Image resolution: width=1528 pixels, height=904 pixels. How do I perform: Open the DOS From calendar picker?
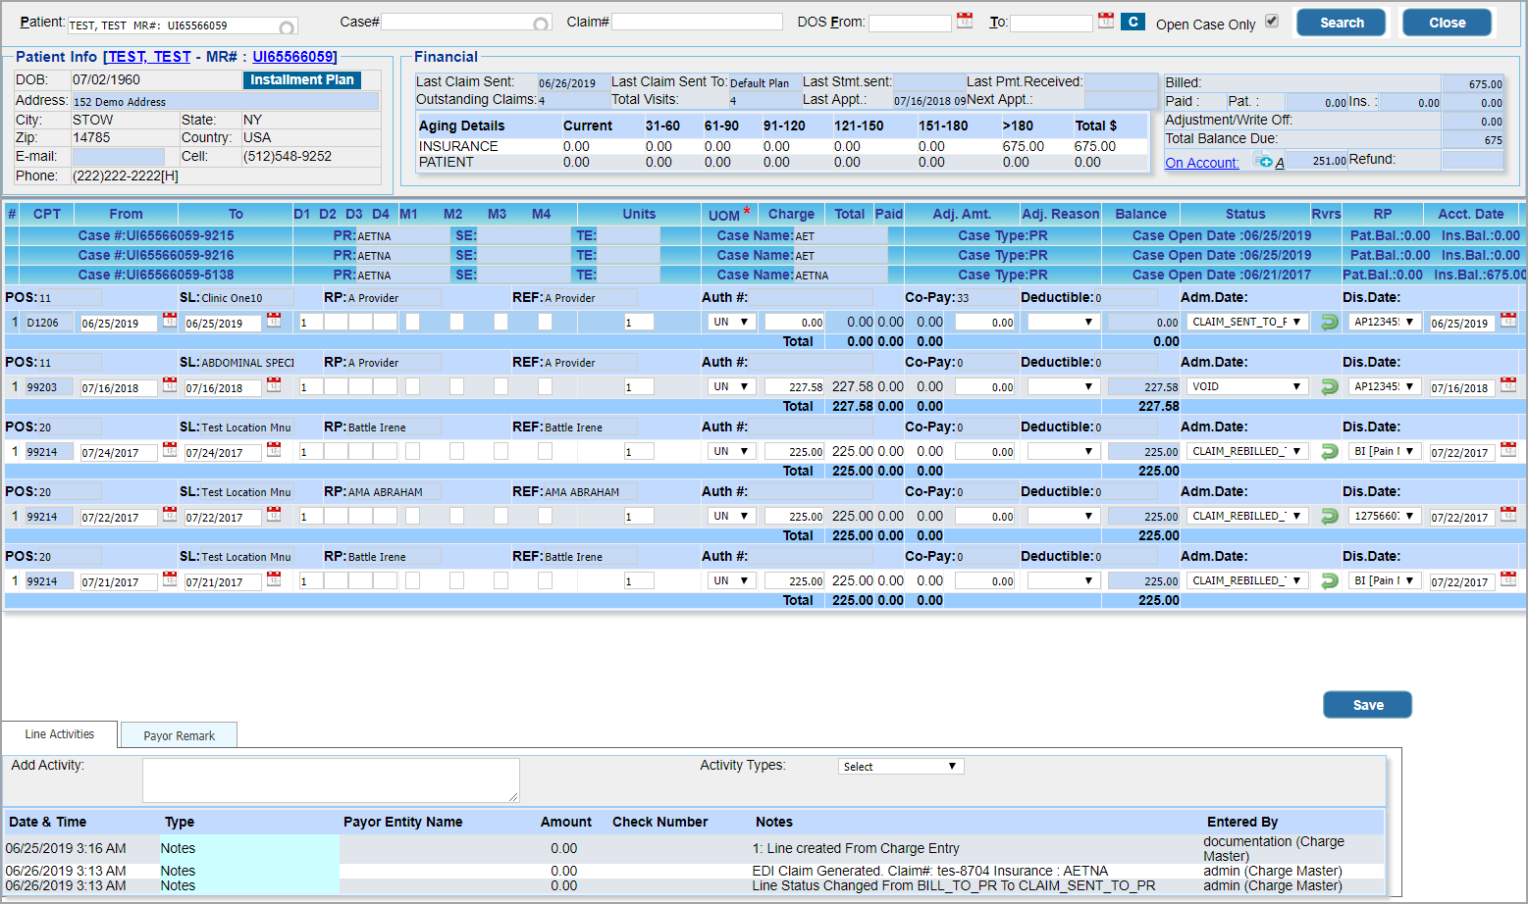coord(965,21)
